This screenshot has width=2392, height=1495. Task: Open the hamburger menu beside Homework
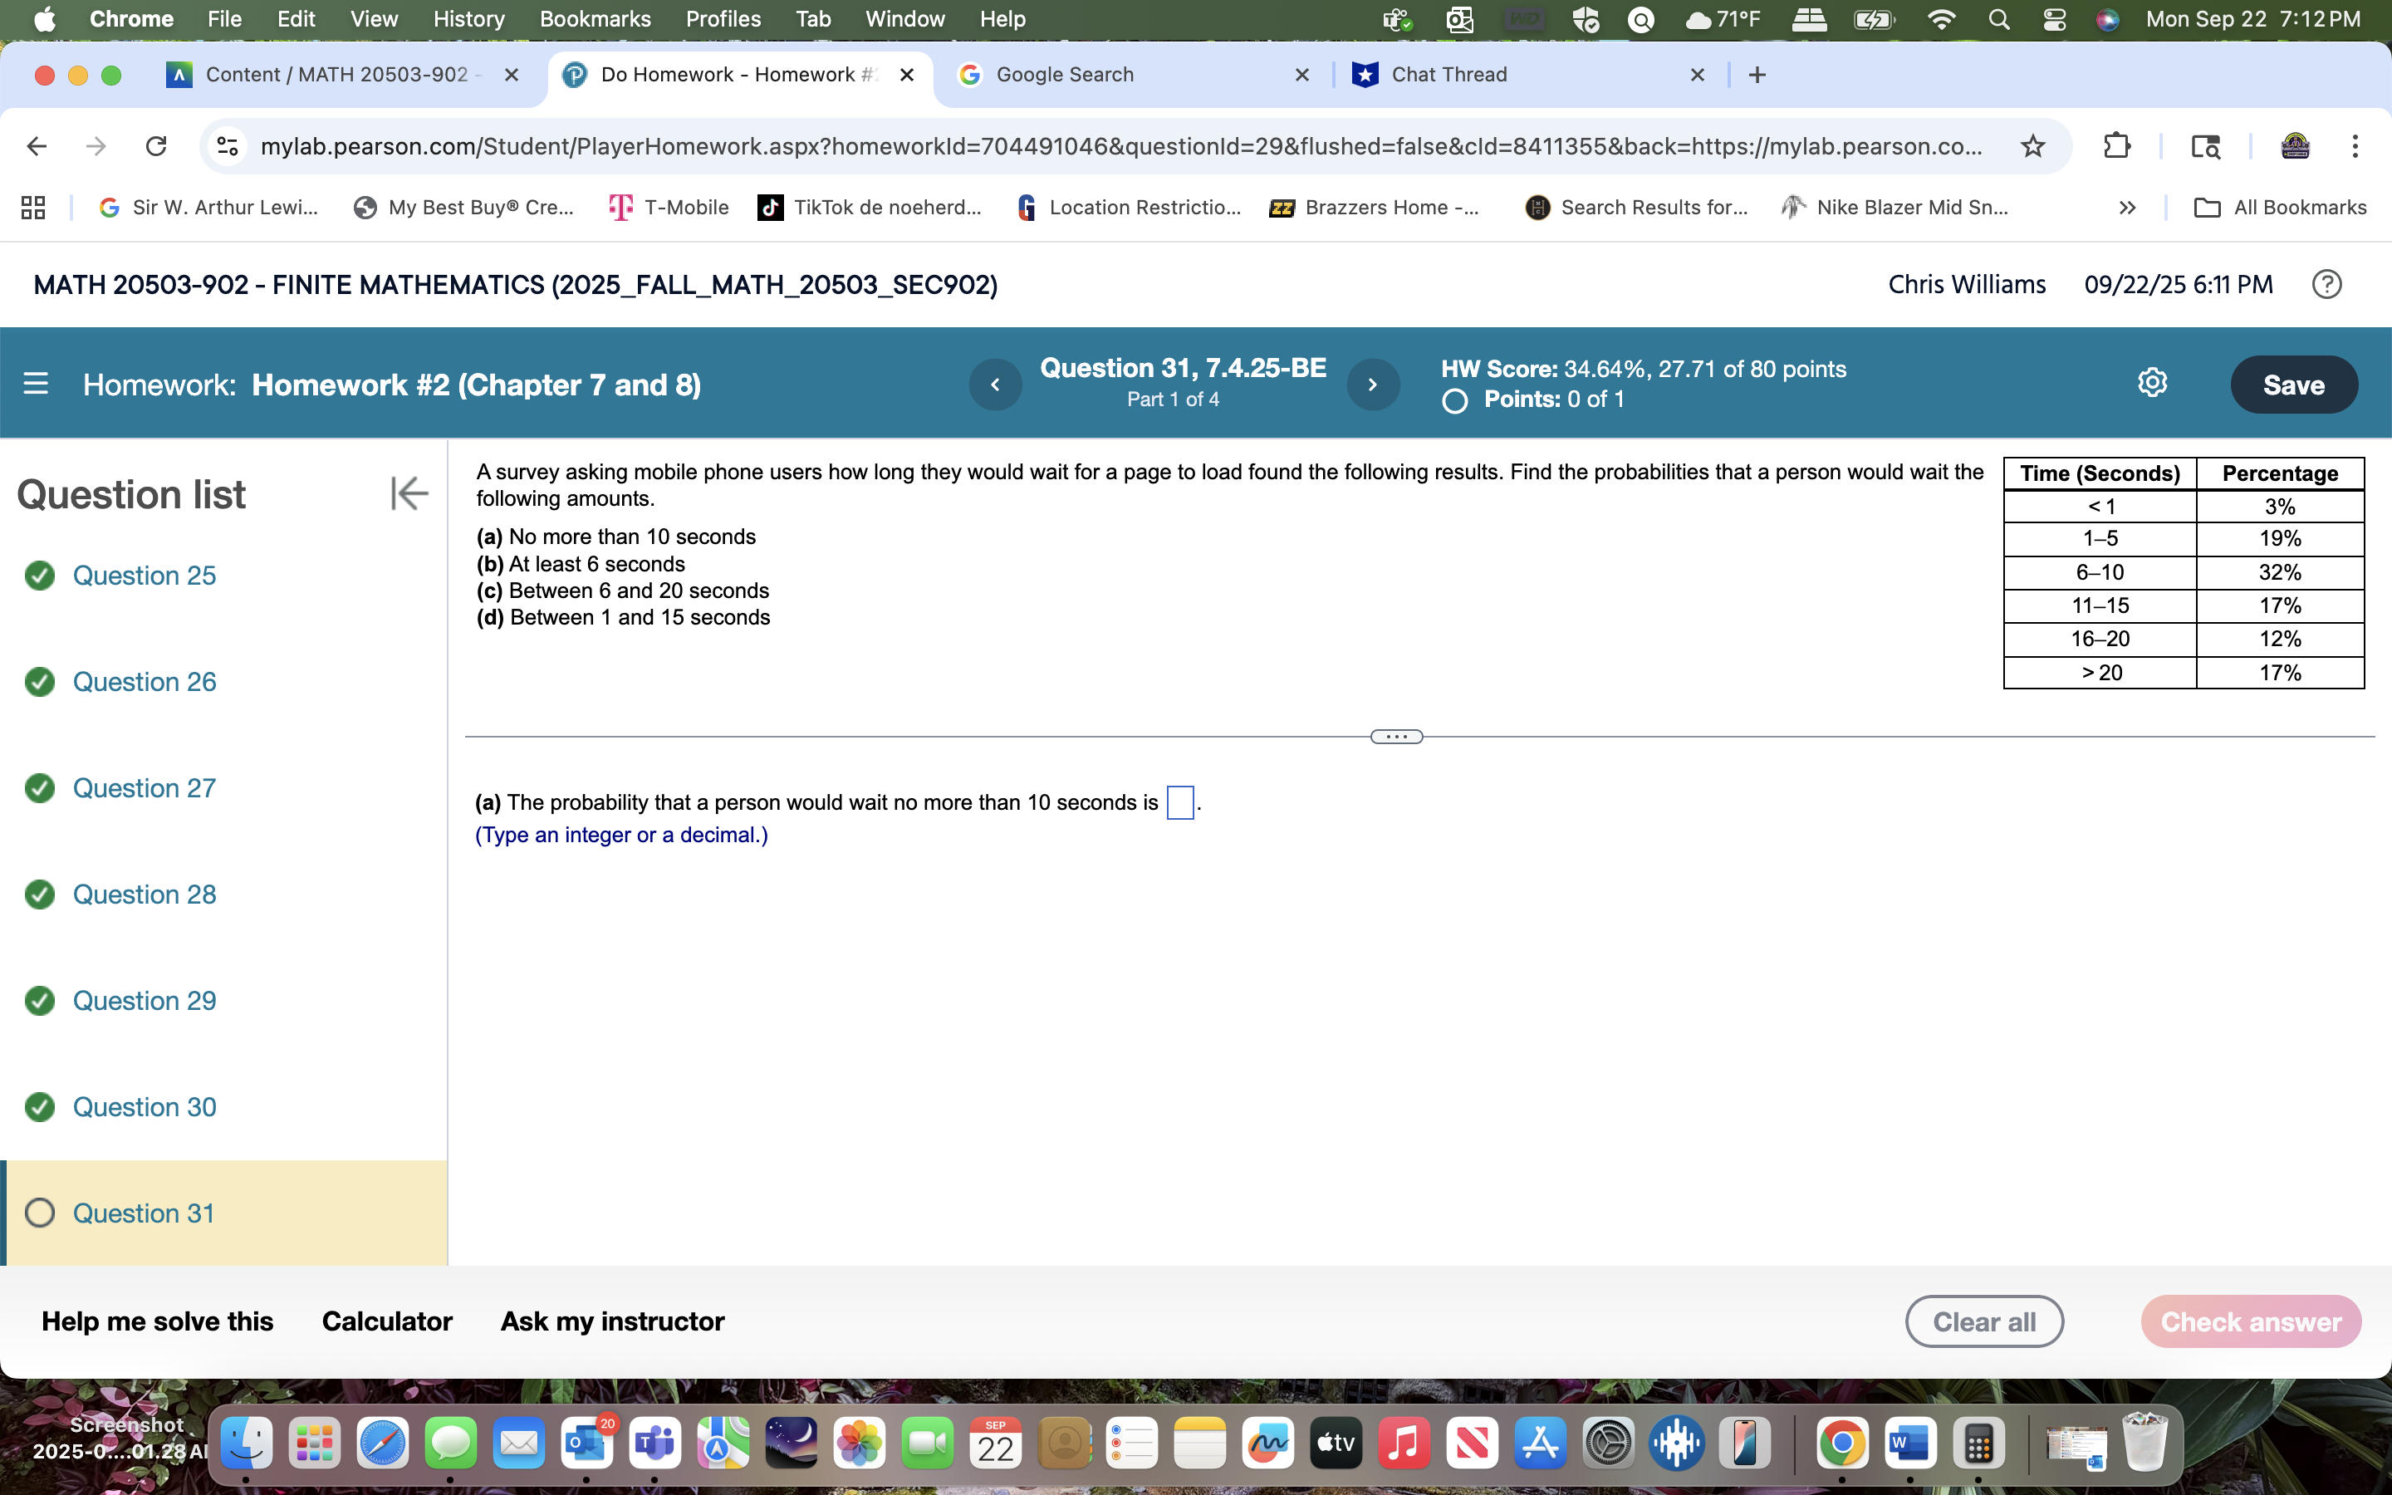[x=37, y=384]
